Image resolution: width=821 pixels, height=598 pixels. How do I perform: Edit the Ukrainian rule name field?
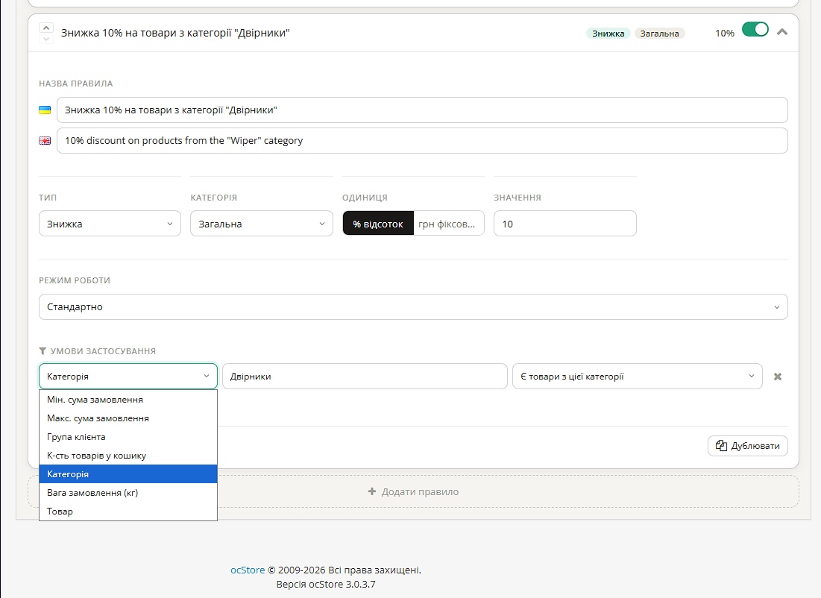[422, 110]
